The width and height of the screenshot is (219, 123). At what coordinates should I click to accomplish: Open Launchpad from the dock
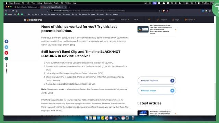click(x=90, y=118)
